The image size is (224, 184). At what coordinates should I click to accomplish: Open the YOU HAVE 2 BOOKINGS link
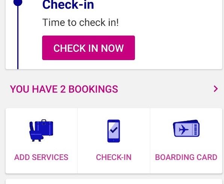pyautogui.click(x=64, y=89)
